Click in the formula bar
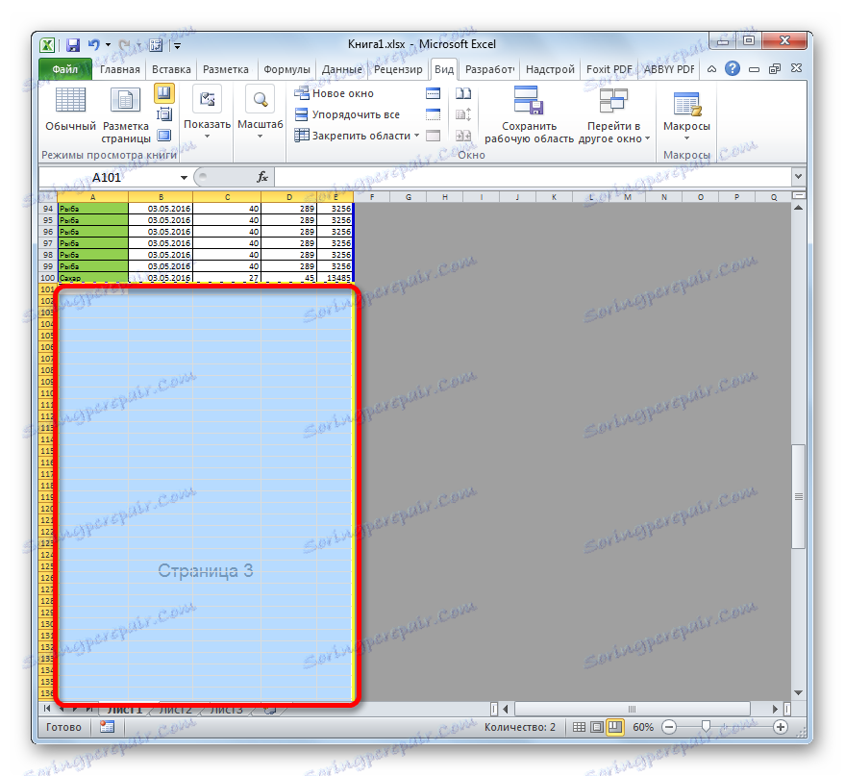The image size is (845, 776). pyautogui.click(x=533, y=177)
